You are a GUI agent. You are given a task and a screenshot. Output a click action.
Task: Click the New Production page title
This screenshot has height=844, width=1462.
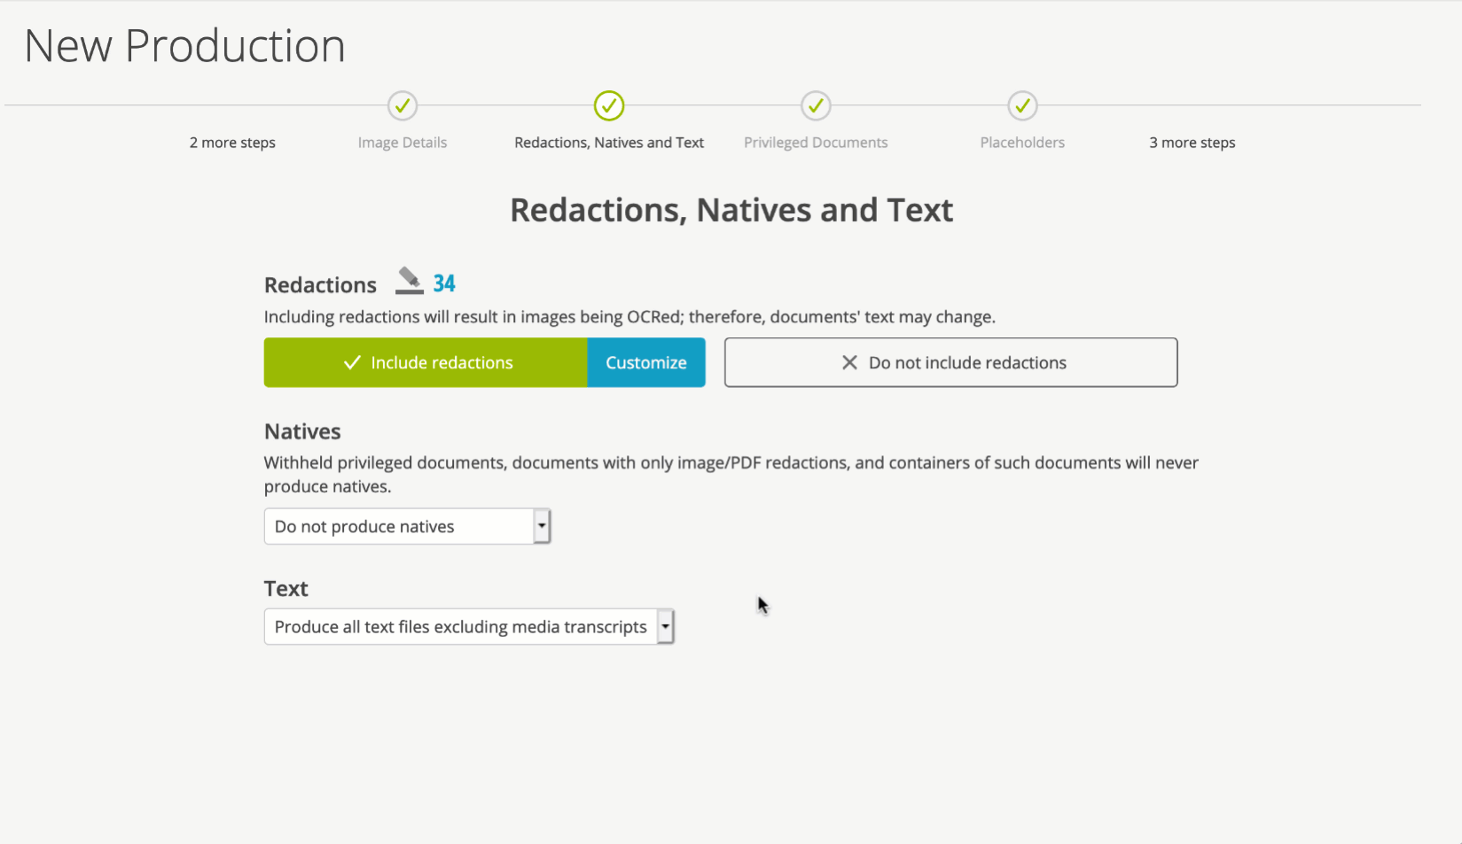184,45
